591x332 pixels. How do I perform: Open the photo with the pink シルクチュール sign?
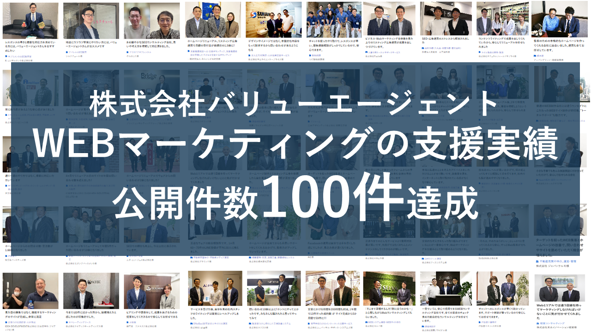(91, 20)
